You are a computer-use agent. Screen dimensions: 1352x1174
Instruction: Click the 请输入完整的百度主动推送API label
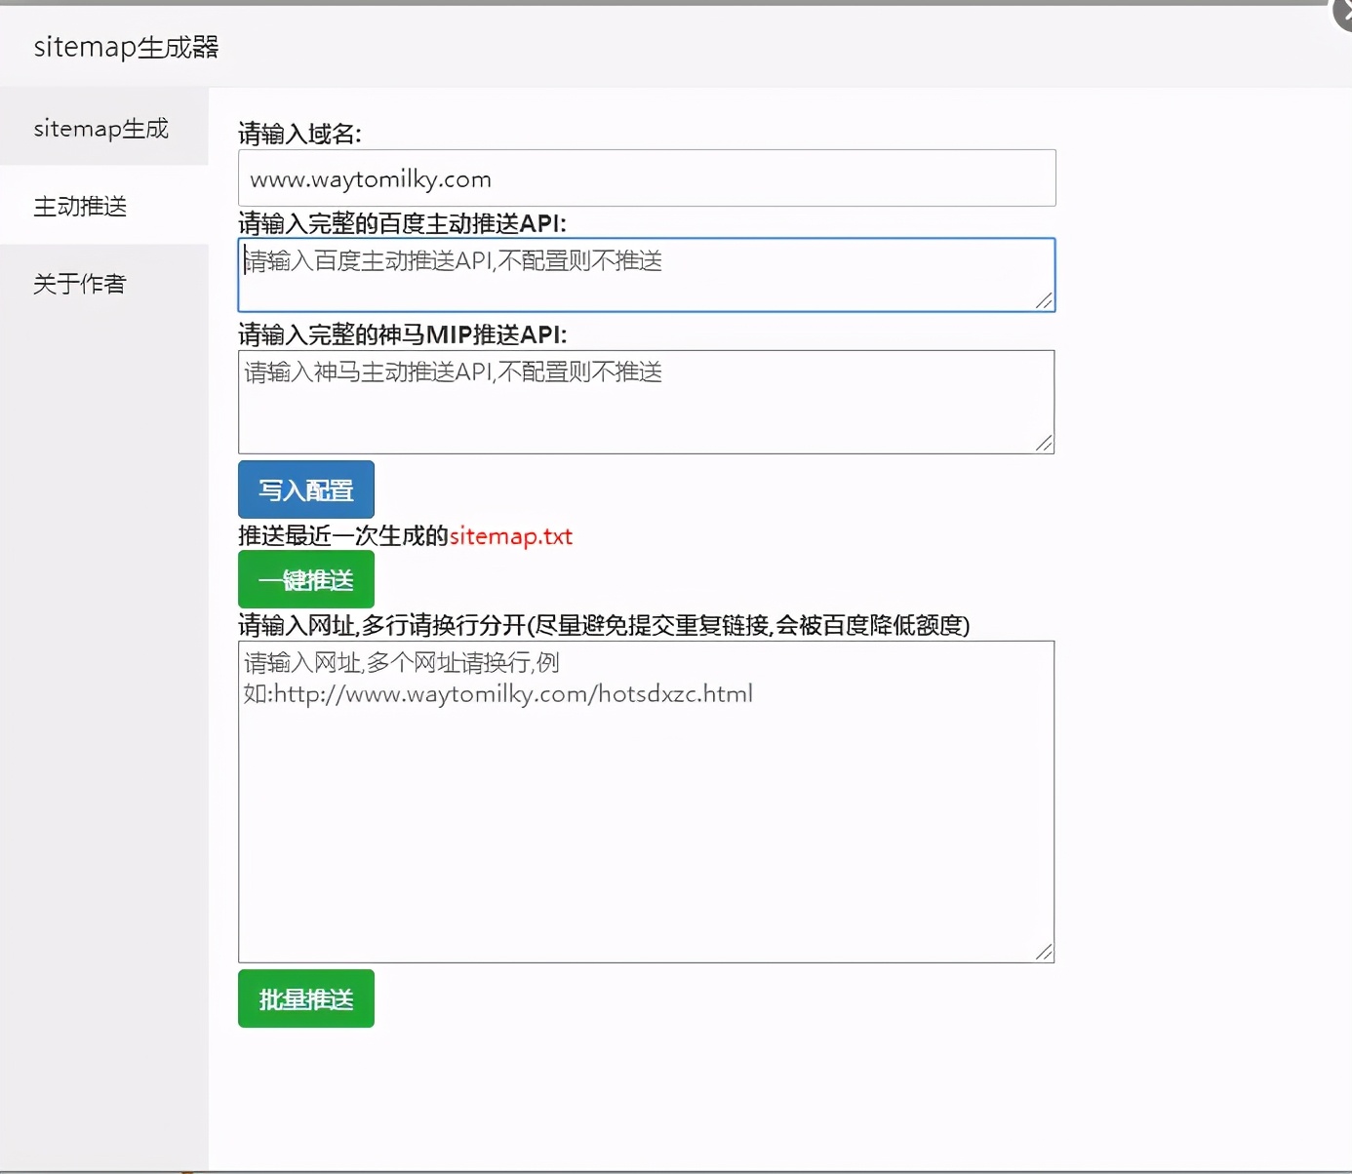pos(402,223)
